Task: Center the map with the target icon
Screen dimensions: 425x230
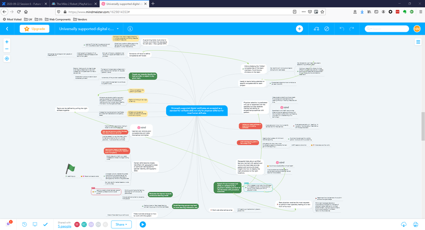Action: coord(7,59)
